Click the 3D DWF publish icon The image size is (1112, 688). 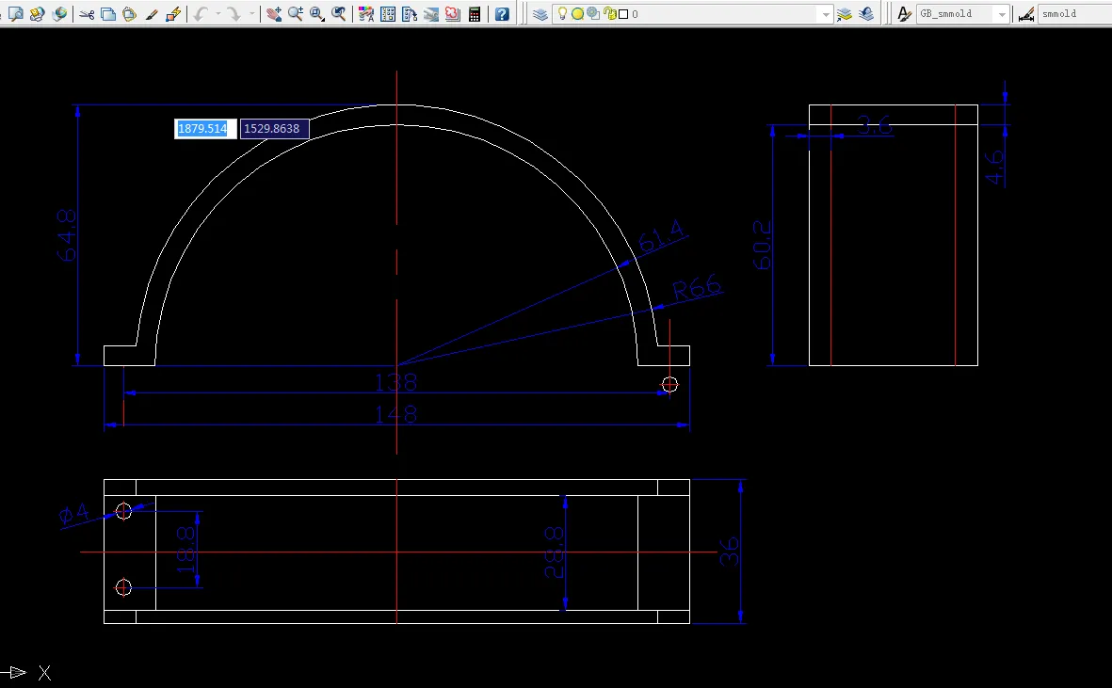point(59,13)
